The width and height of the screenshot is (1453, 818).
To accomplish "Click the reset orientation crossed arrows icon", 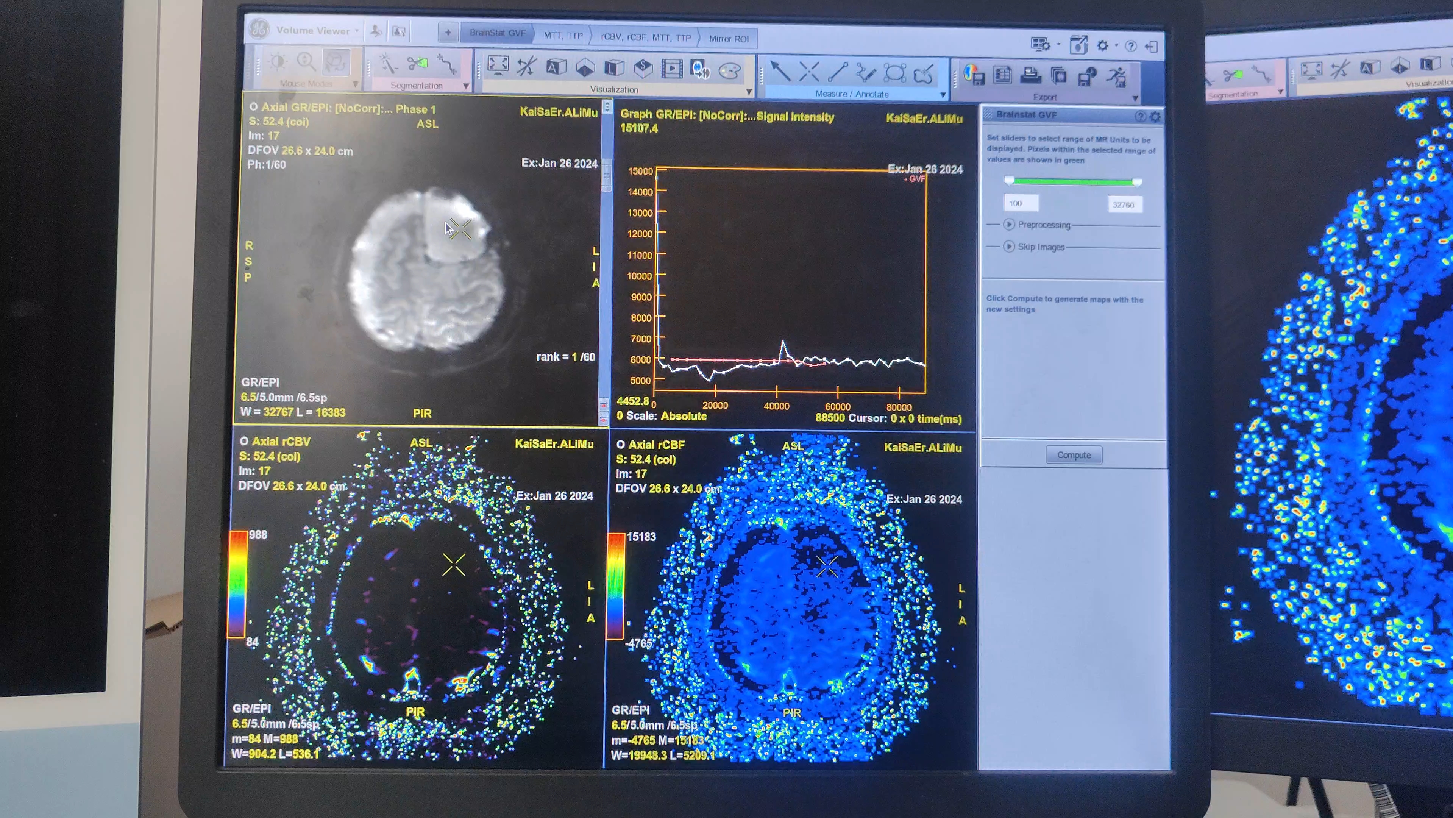I will click(x=527, y=67).
